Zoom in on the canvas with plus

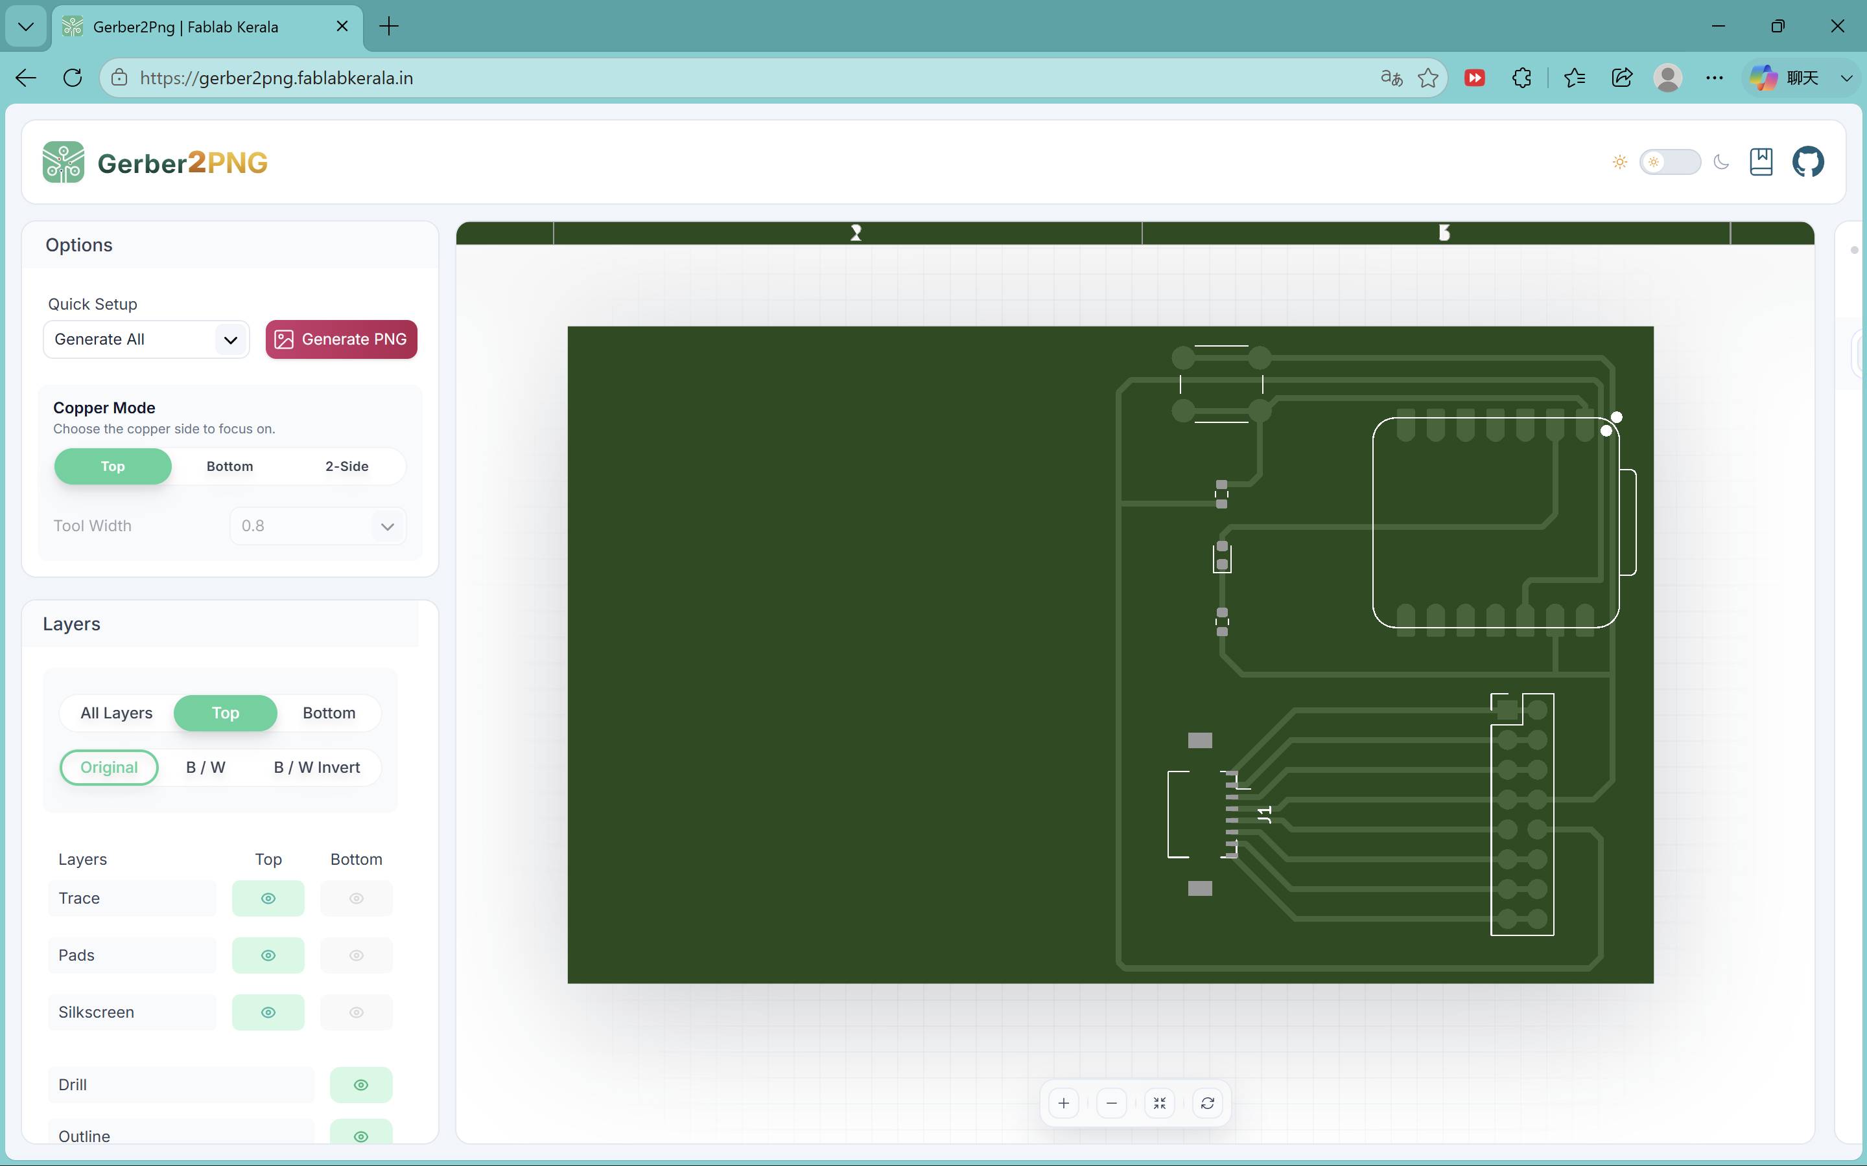click(x=1064, y=1104)
